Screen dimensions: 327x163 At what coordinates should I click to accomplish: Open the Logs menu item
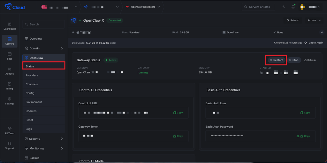click(29, 129)
